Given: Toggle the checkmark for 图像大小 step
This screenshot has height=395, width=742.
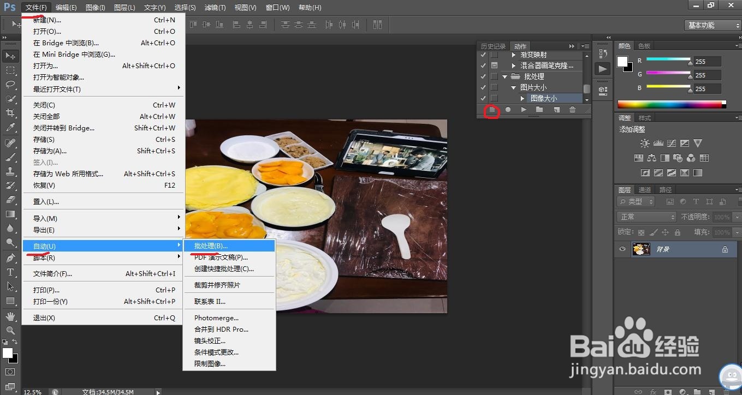Looking at the screenshot, I should [483, 98].
